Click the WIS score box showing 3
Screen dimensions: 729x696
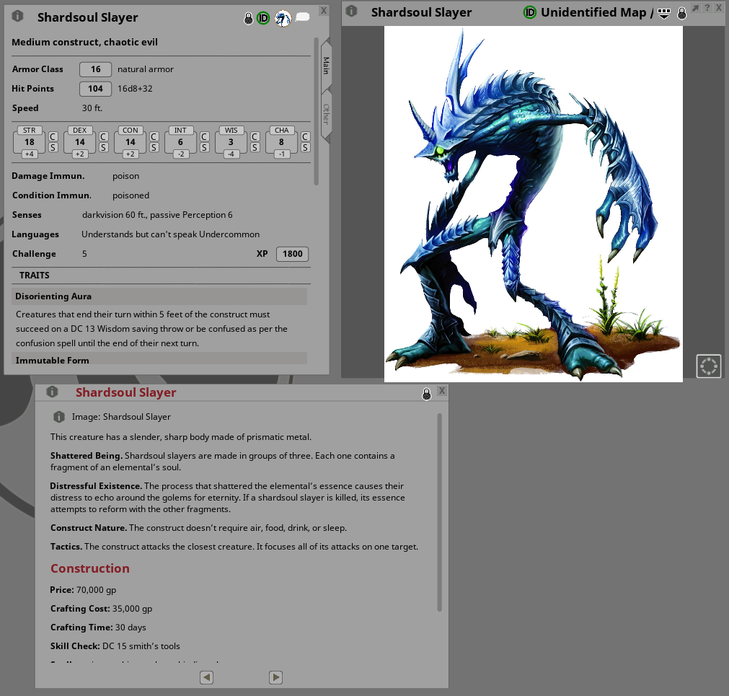(231, 142)
